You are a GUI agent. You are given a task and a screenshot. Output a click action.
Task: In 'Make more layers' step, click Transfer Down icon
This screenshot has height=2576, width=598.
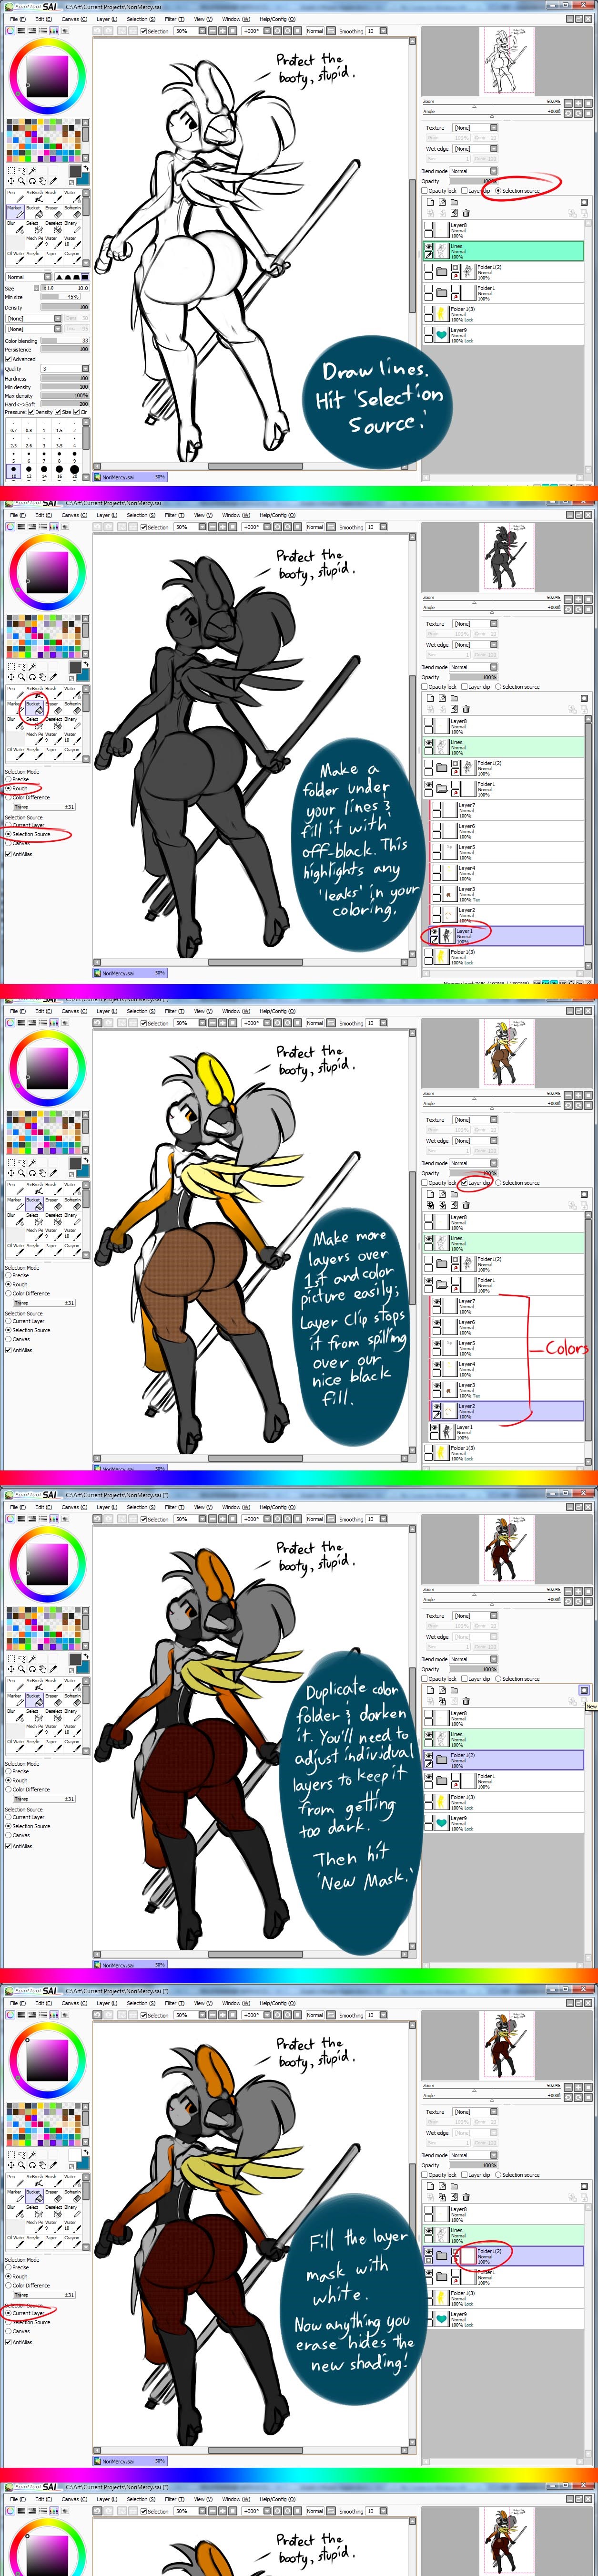point(429,1205)
